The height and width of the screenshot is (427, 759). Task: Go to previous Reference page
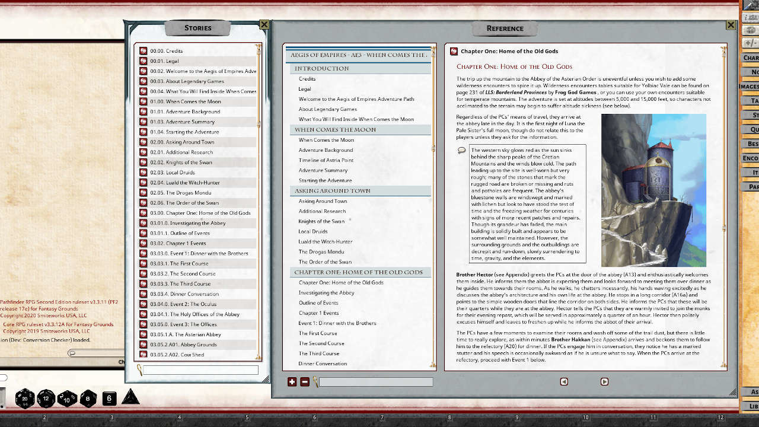564,382
